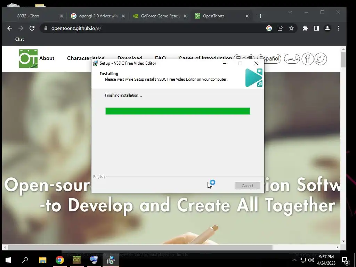Minimize the VSDC Setup window

(x=225, y=63)
